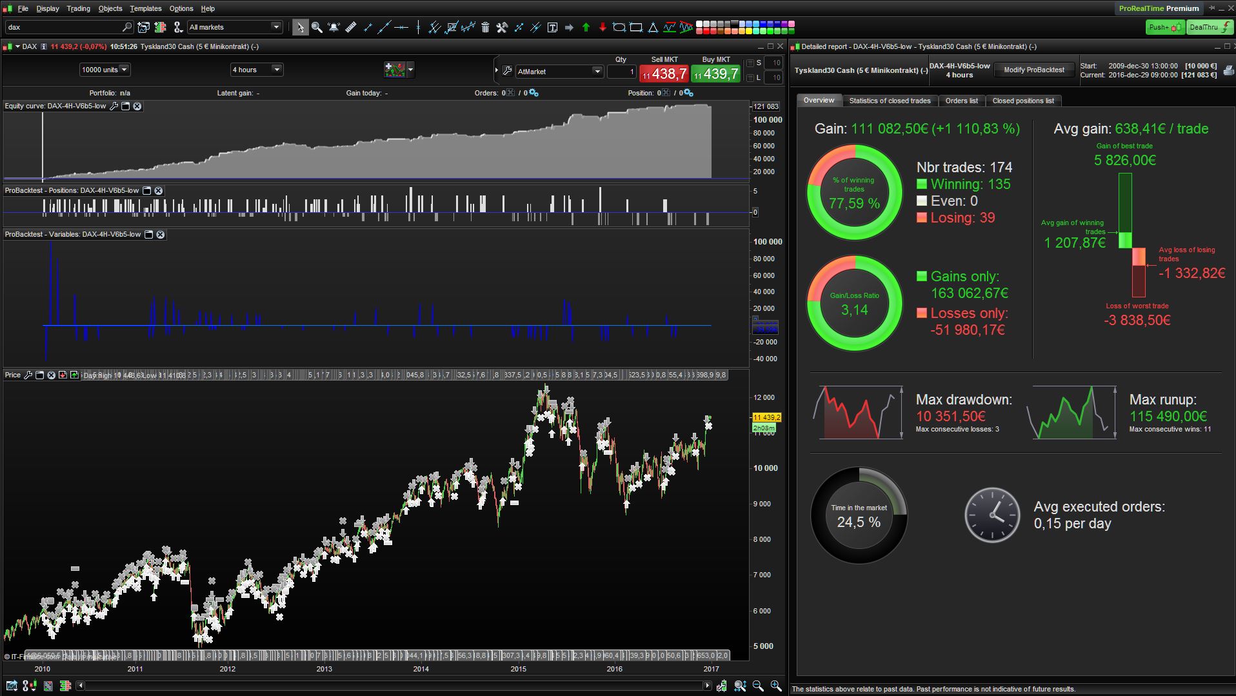Open the All markets dropdown
Viewport: 1236px width, 696px height.
(235, 27)
